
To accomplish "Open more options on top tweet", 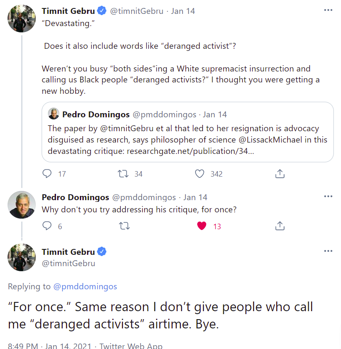I will (x=328, y=10).
